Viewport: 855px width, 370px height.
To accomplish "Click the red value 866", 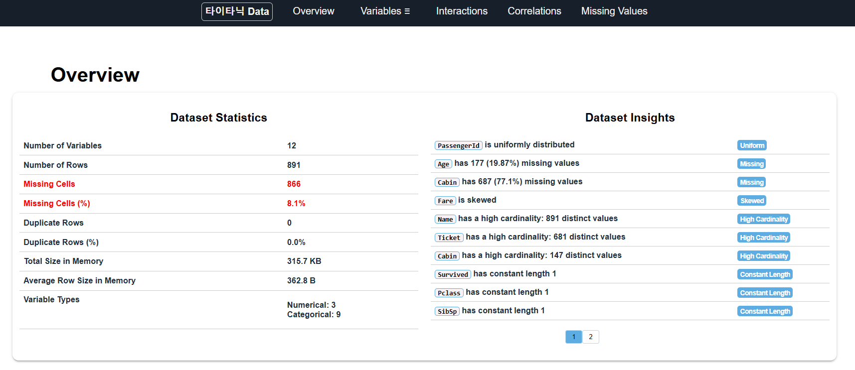I will tap(294, 184).
